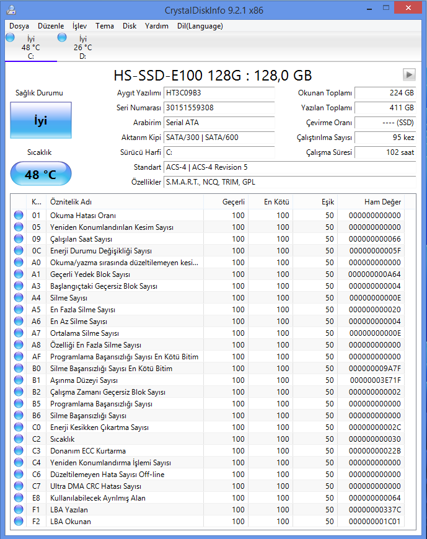
Task: Click the Öznitelik Adı column header
Action: tap(125, 202)
